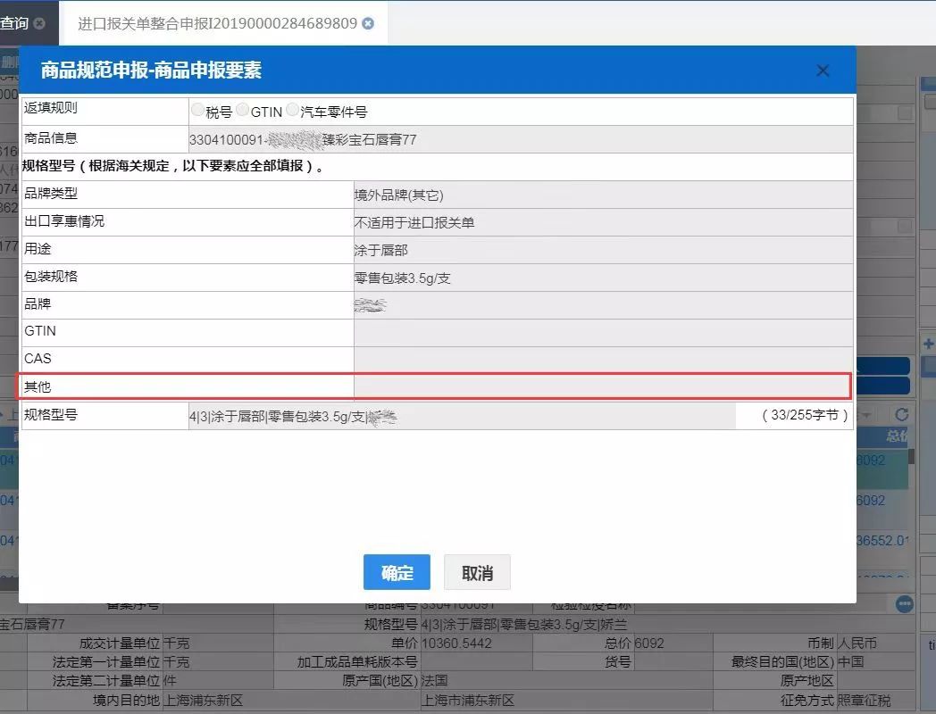Click the 确定 button
Screen dimensions: 936x714
(396, 573)
